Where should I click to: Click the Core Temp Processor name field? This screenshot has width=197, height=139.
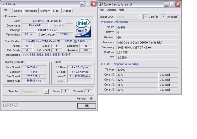point(147,42)
